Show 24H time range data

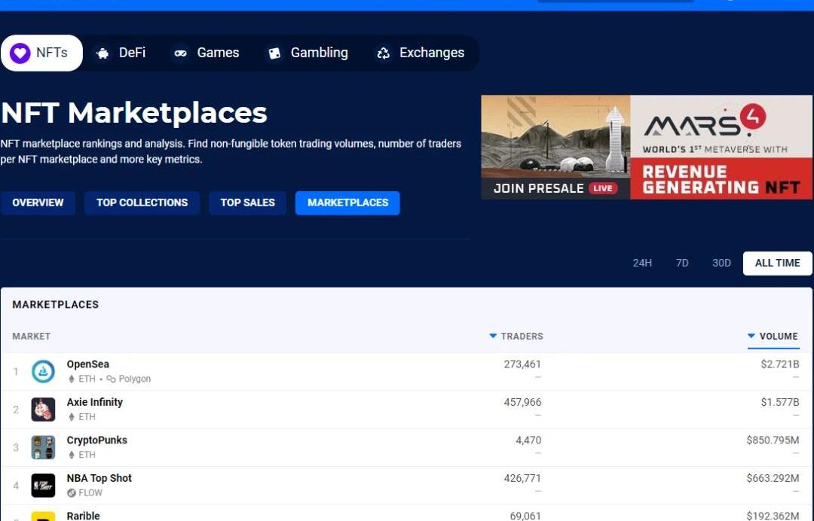tap(642, 264)
